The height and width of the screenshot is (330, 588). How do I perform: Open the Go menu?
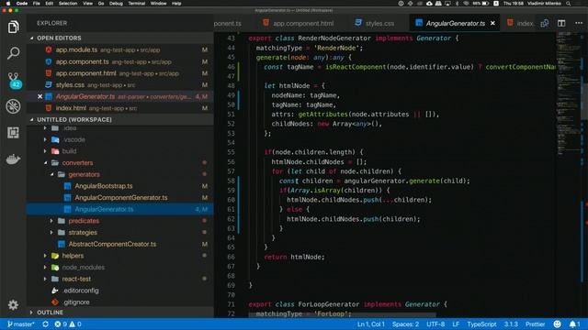(x=101, y=4)
